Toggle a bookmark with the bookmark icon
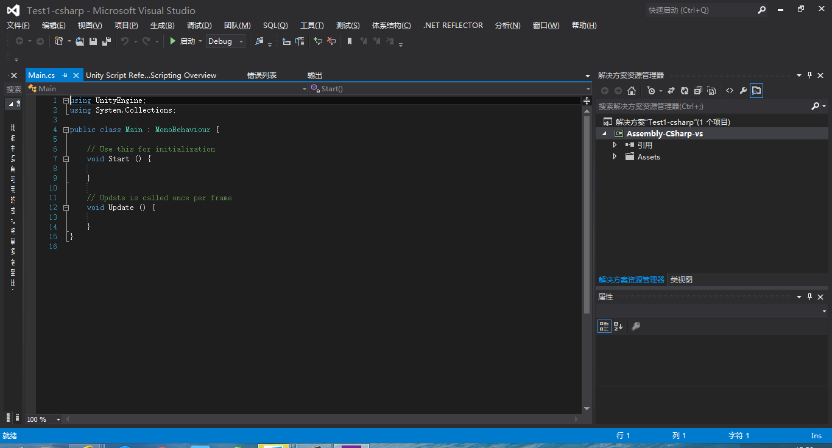Image resolution: width=832 pixels, height=448 pixels. [350, 41]
